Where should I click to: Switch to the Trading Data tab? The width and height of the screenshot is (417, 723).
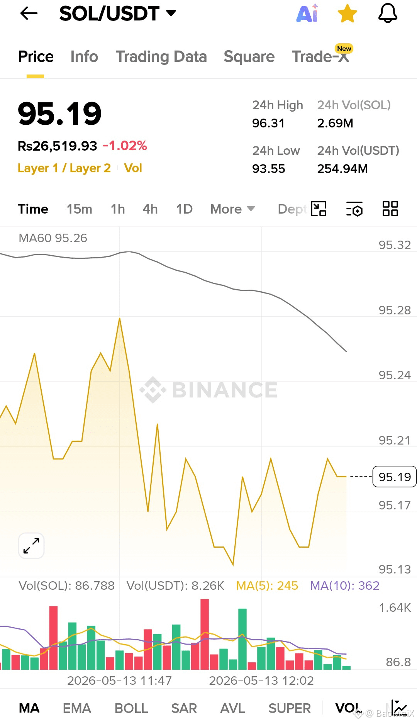pos(161,57)
